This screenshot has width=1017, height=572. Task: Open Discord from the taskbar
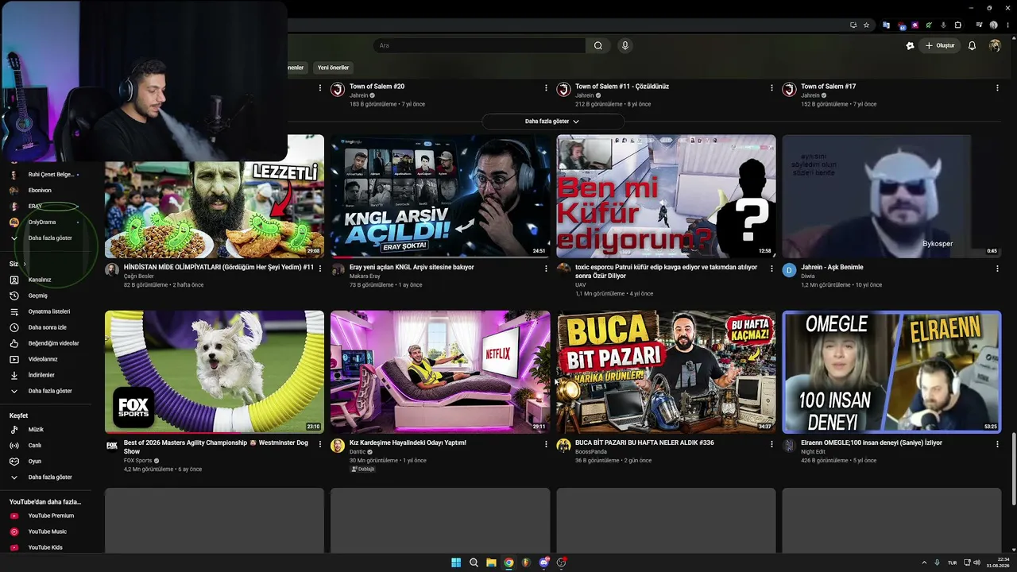[x=543, y=562]
